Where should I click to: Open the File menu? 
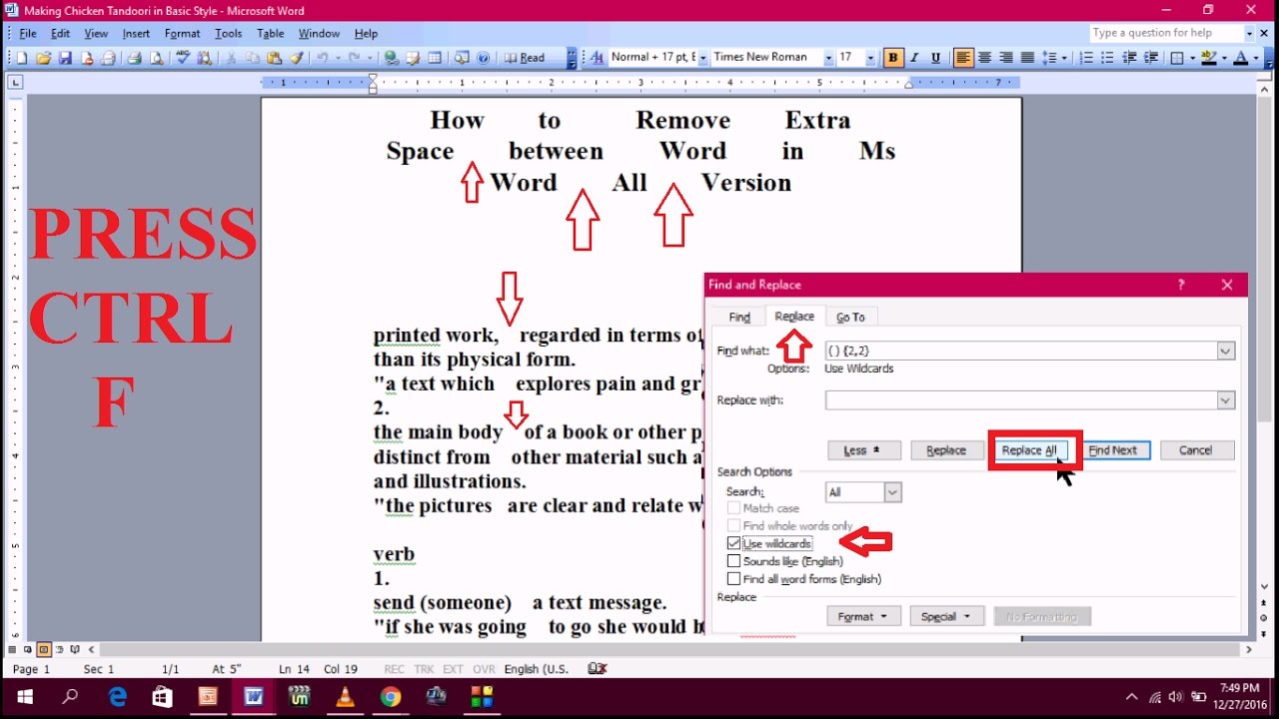tap(28, 33)
